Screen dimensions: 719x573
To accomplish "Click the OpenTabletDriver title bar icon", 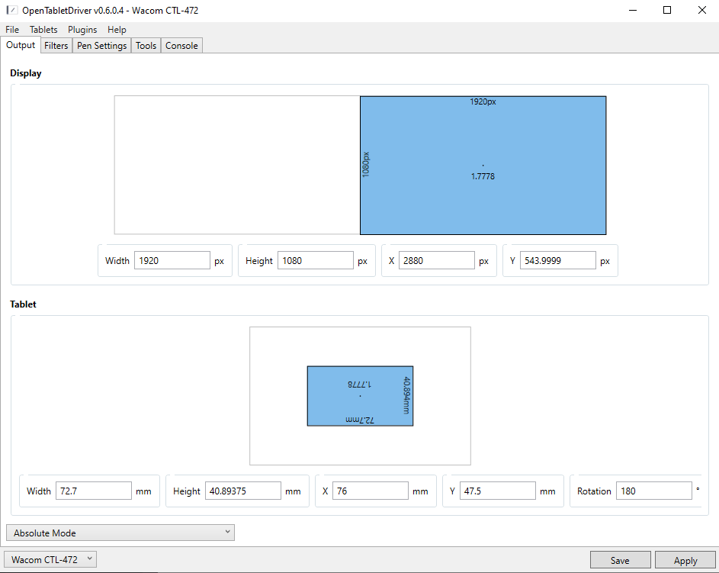I will point(11,10).
